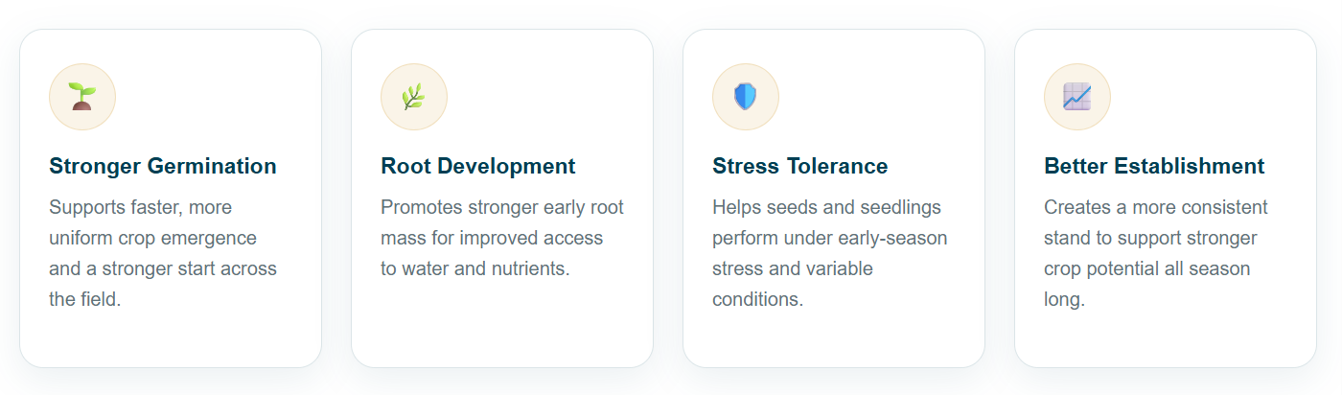Open the Stronger Germination heading
This screenshot has width=1342, height=395.
tap(163, 166)
